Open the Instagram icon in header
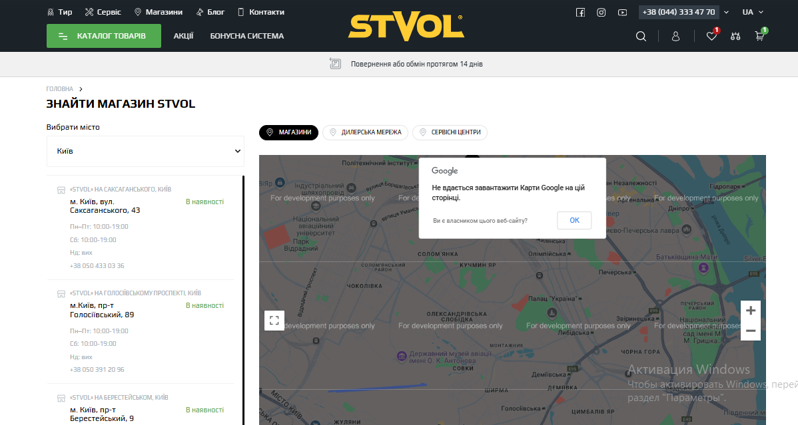The height and width of the screenshot is (425, 798). (601, 12)
